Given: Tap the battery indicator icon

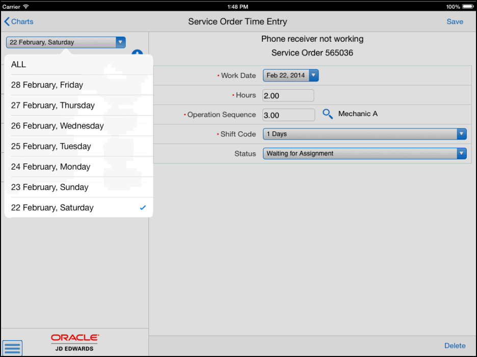Looking at the screenshot, I should [468, 7].
